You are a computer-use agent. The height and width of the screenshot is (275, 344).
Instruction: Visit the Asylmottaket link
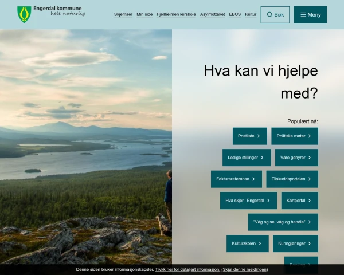pos(212,14)
